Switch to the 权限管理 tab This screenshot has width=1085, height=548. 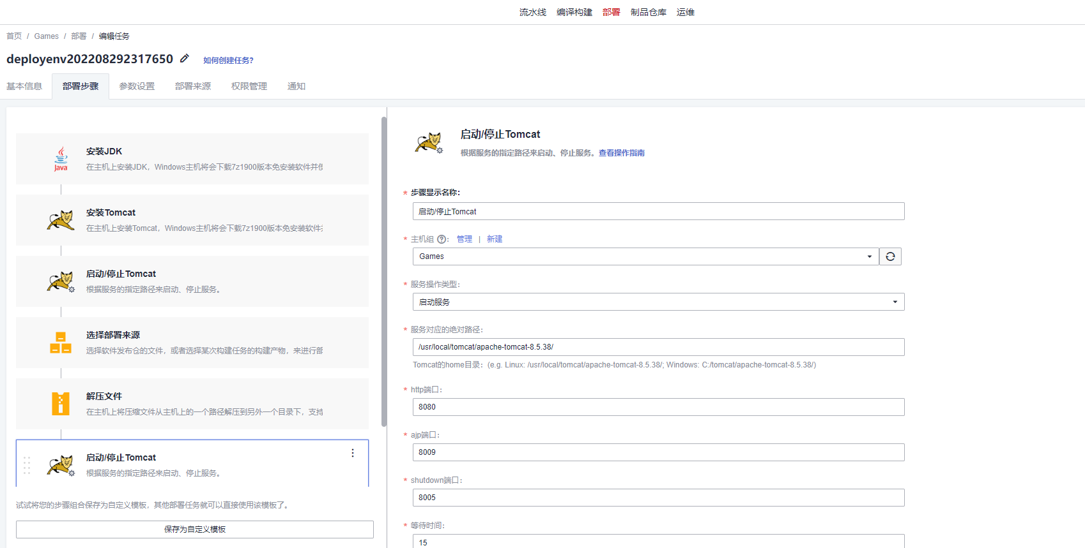click(x=249, y=86)
